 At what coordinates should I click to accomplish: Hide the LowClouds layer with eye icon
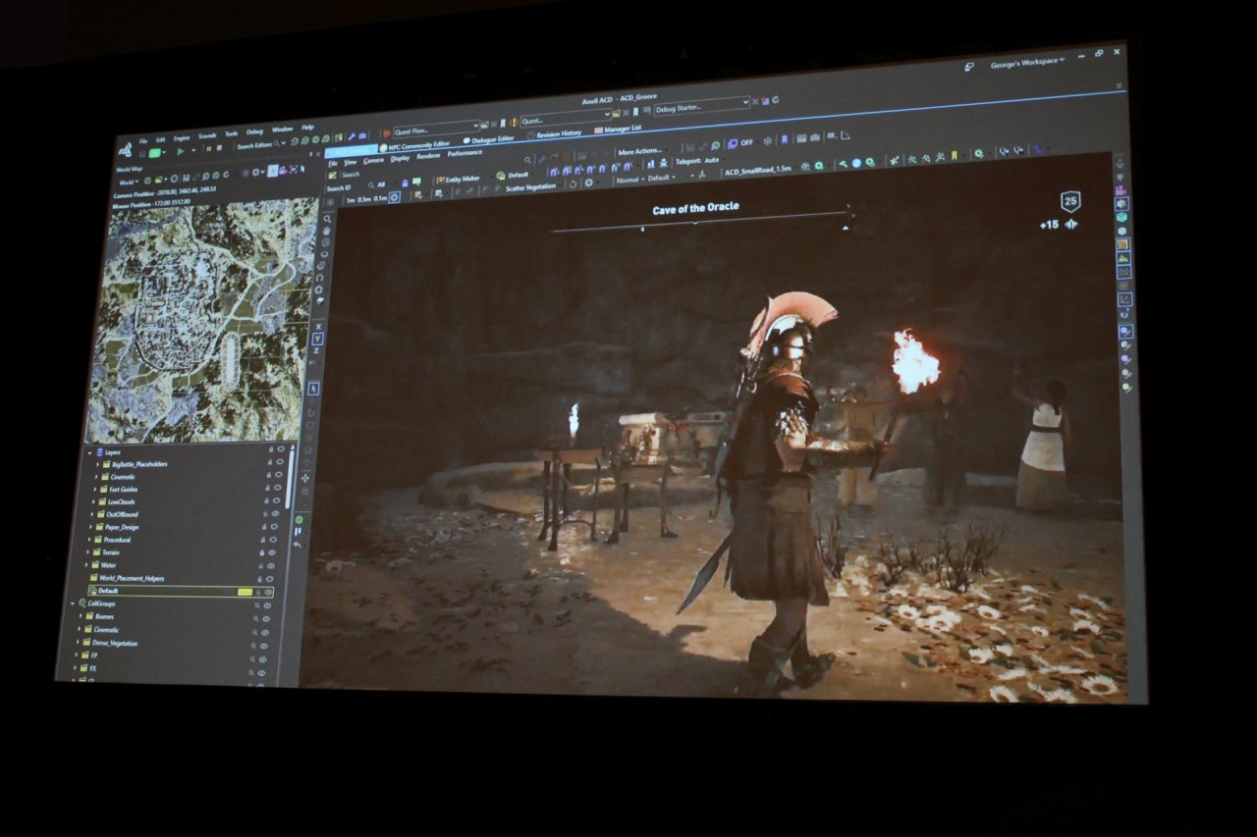pos(276,500)
